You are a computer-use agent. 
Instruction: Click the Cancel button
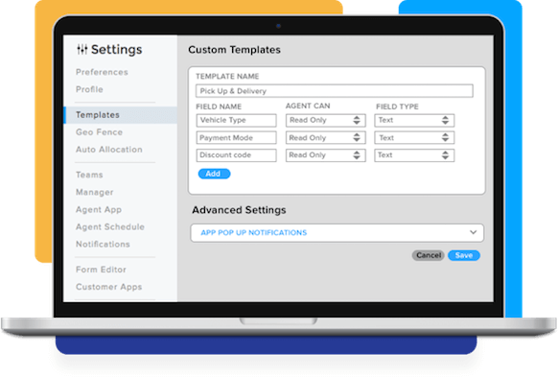(429, 255)
